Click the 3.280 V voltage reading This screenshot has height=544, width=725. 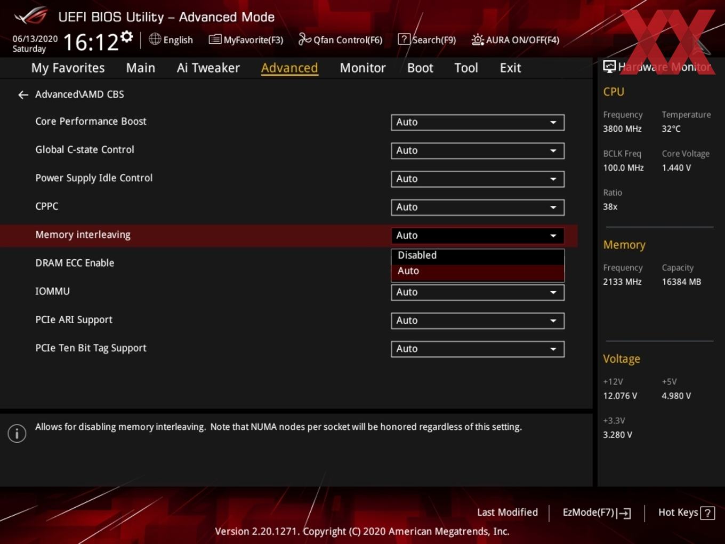[617, 435]
